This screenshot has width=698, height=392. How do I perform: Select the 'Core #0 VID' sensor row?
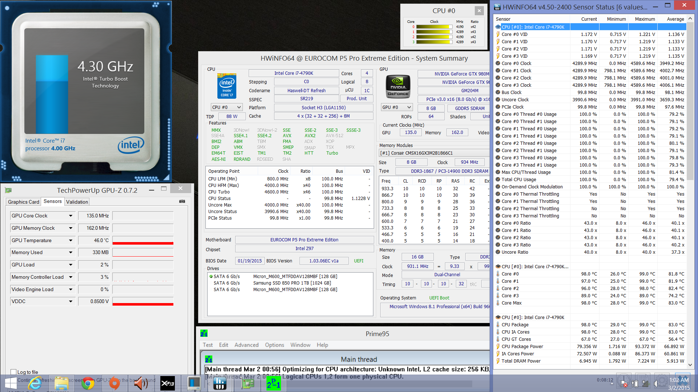pos(590,34)
